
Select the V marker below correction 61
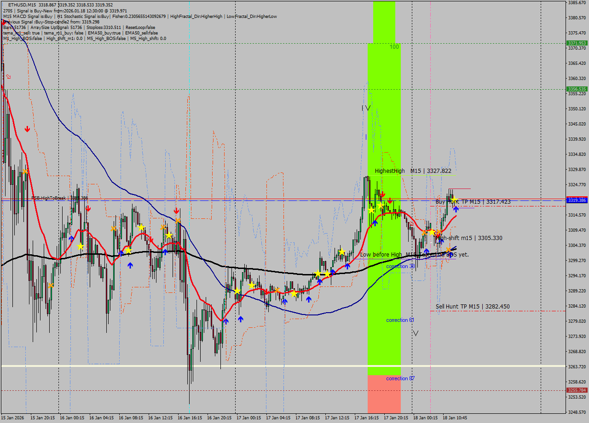(x=416, y=333)
